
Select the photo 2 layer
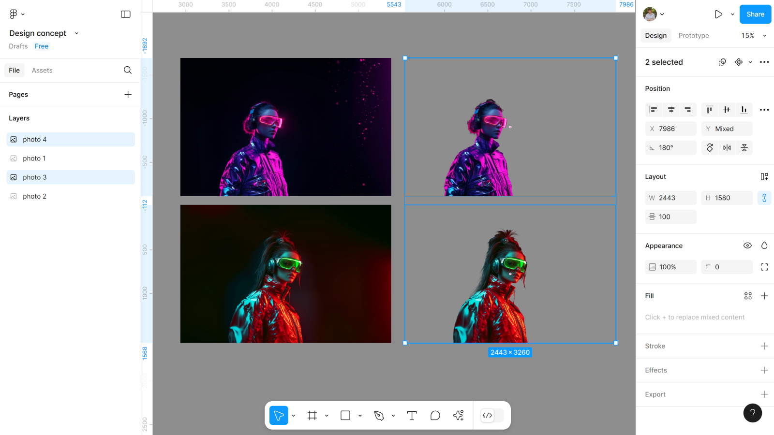(x=35, y=196)
